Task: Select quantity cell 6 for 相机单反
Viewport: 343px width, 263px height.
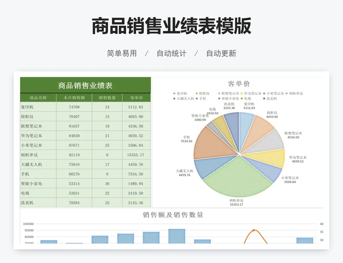Action: (107, 155)
